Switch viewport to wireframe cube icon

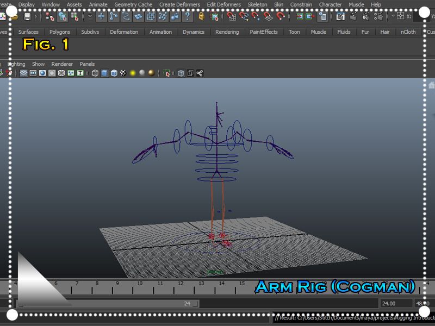coord(95,73)
